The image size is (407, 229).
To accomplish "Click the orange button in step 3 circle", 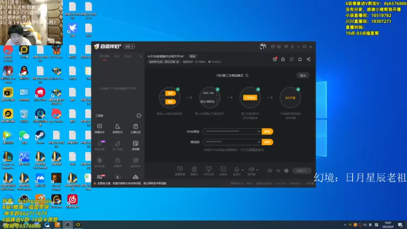I will [250, 98].
